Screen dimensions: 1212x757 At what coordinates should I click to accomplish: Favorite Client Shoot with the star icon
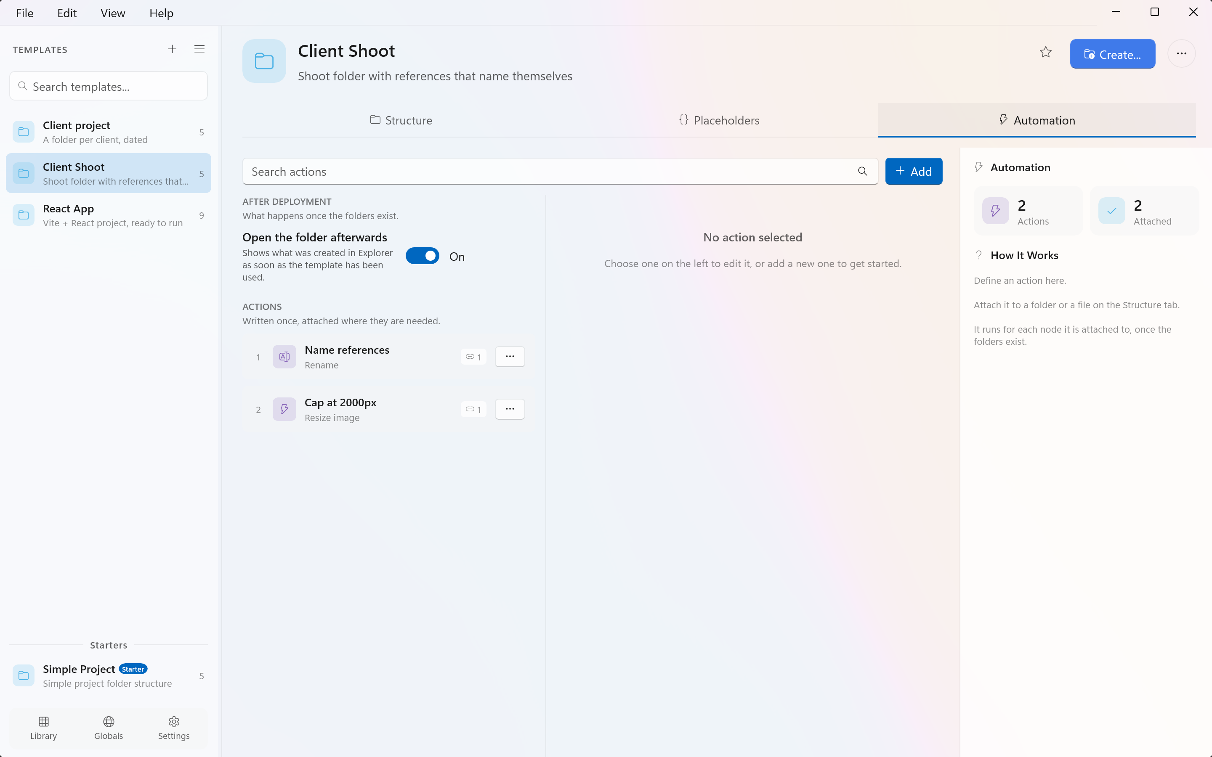click(x=1045, y=53)
